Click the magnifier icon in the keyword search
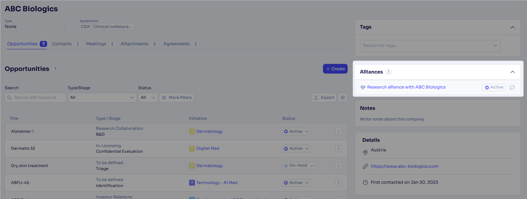Screen dimensions: 527x199 (9, 98)
